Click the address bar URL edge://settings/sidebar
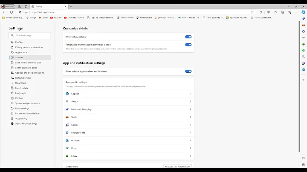The image size is (307, 172). 43,12
